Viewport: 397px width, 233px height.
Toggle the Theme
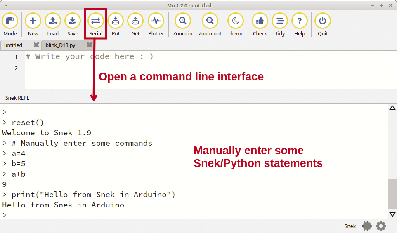(236, 25)
